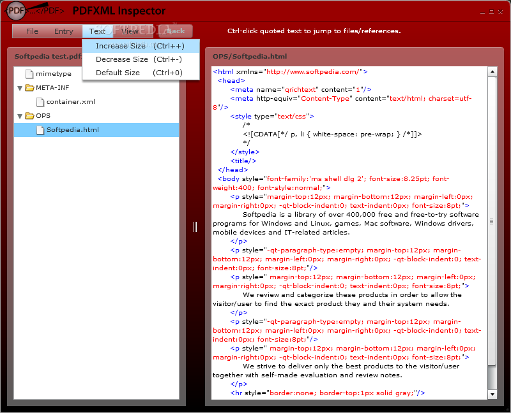
Task: Click the "qrichtext" attribute value
Action: coord(300,89)
